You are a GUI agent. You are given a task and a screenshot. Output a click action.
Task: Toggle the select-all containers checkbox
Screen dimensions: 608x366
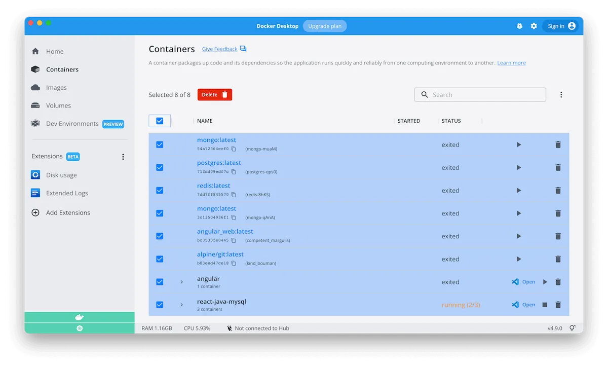click(x=160, y=121)
